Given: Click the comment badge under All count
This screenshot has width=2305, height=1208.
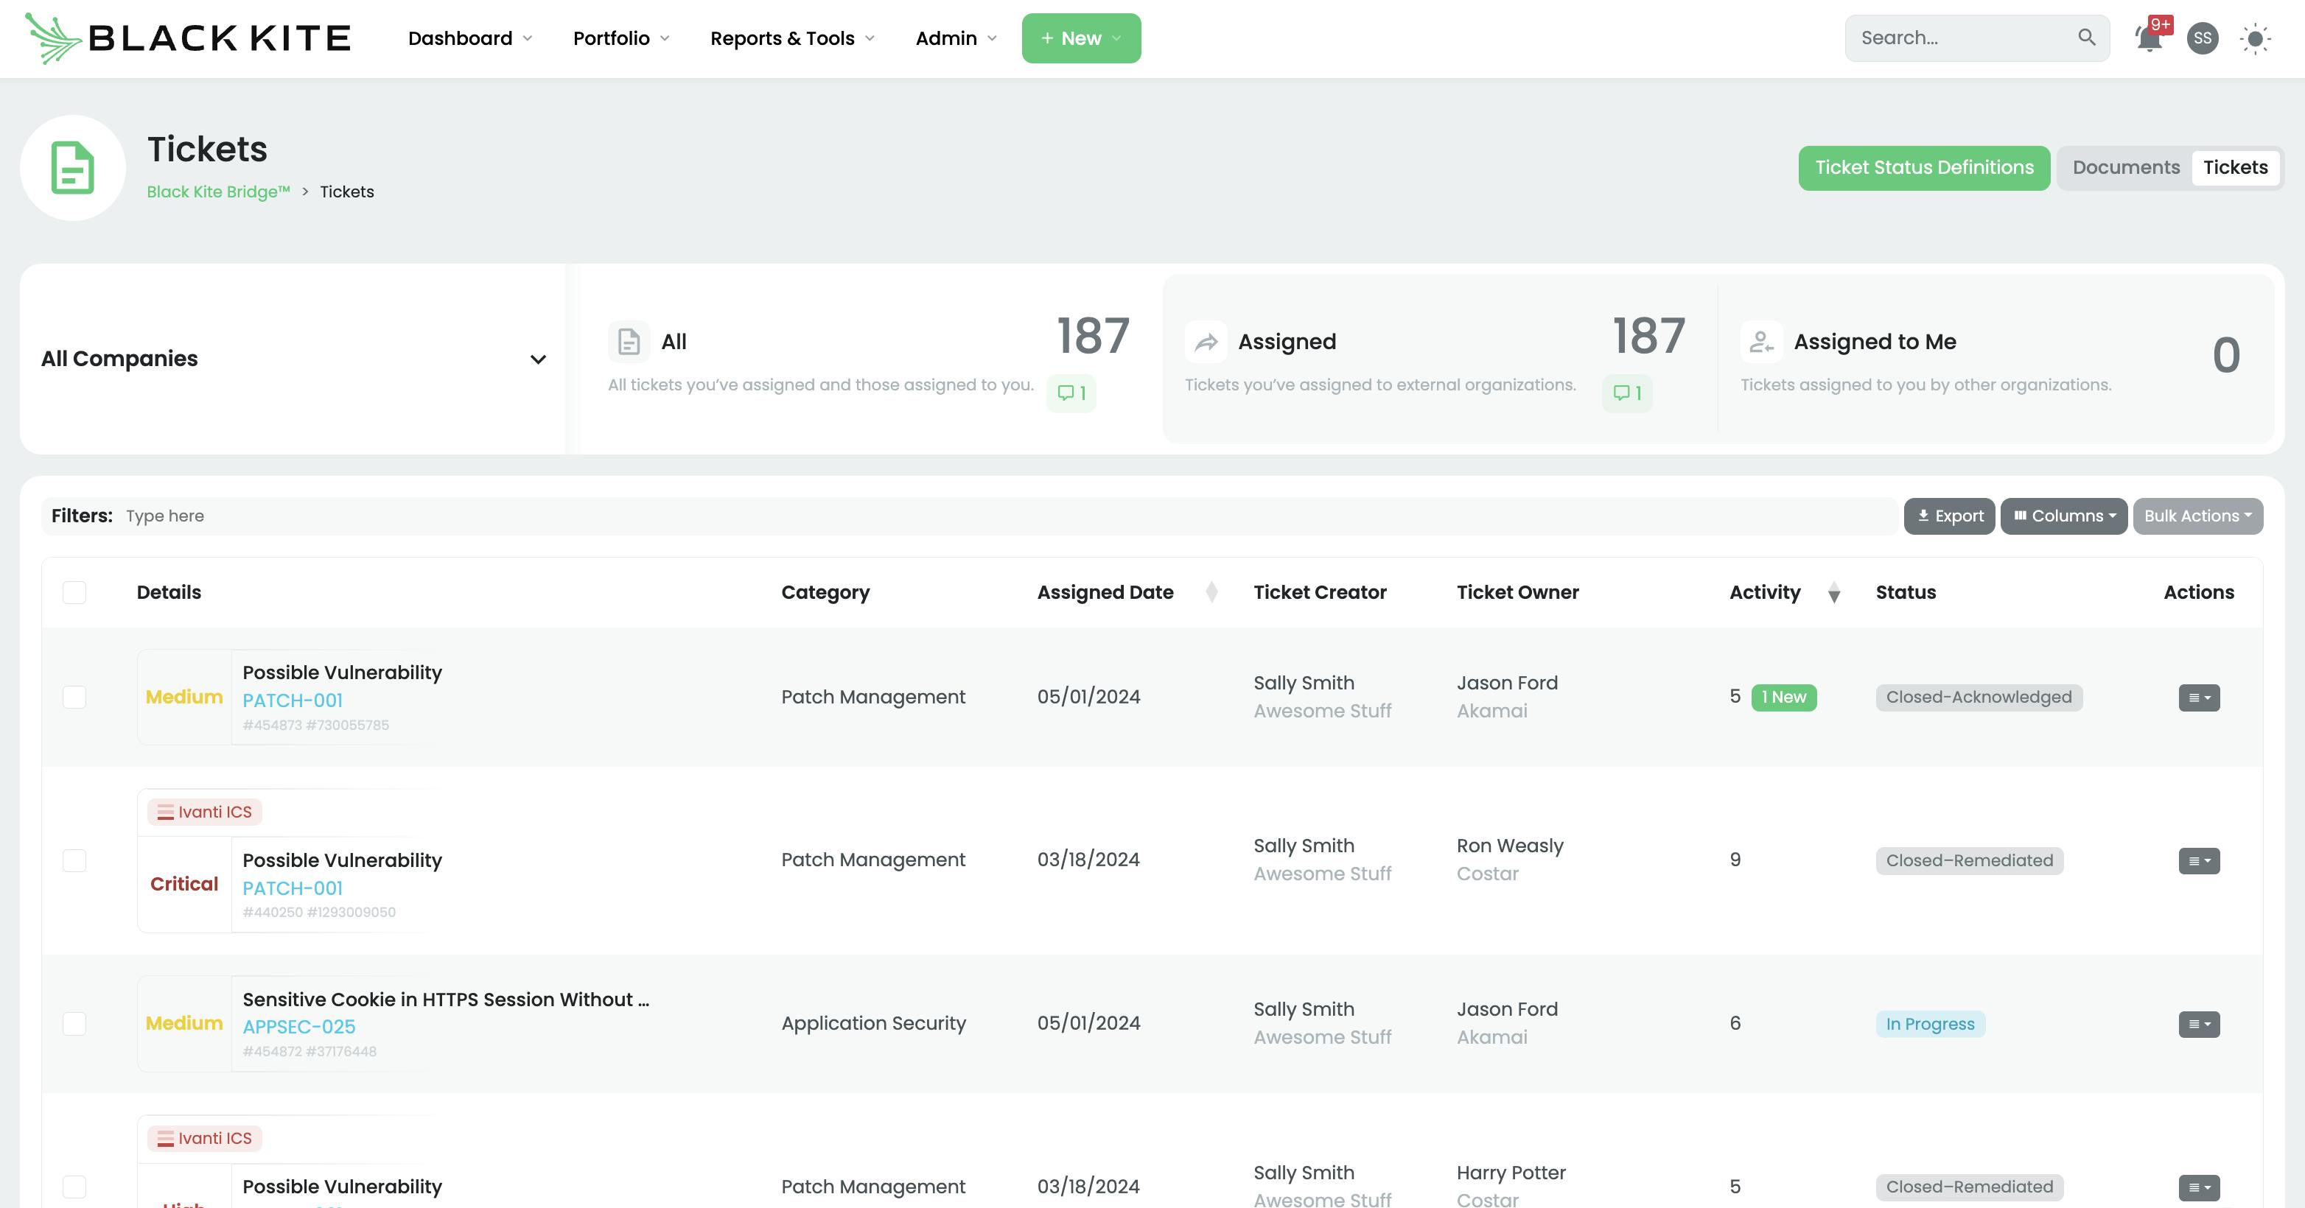Looking at the screenshot, I should [1071, 393].
